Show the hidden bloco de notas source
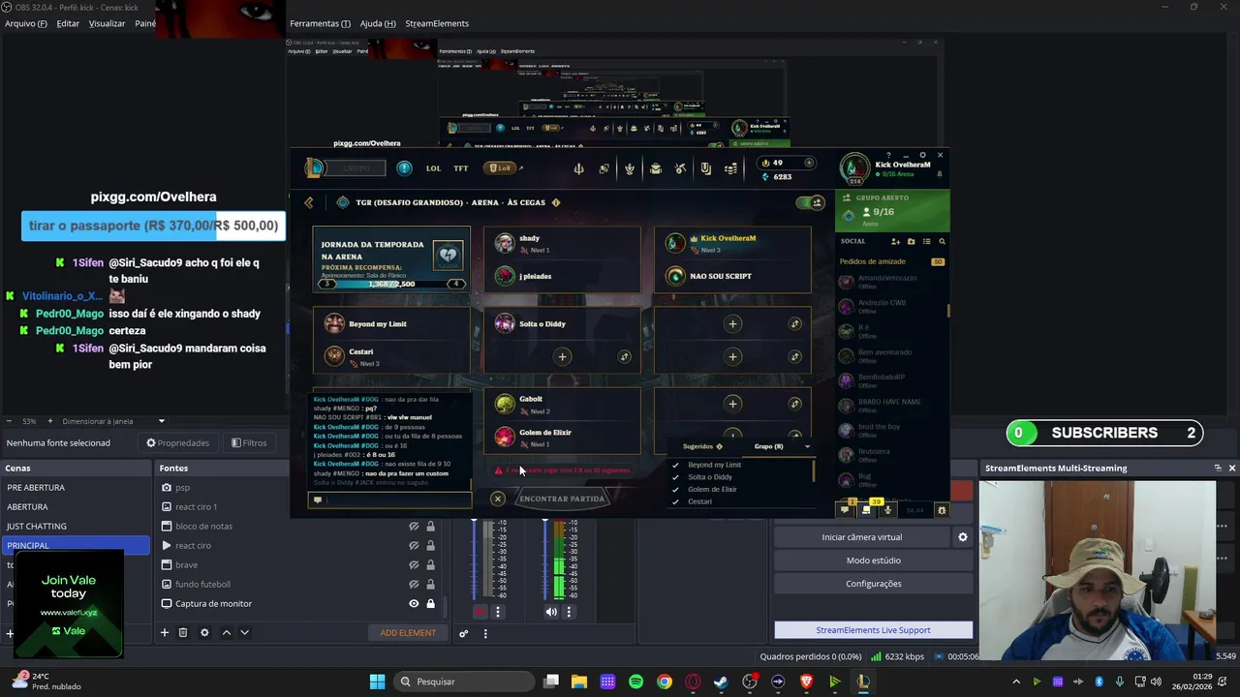The image size is (1240, 697). click(x=414, y=526)
